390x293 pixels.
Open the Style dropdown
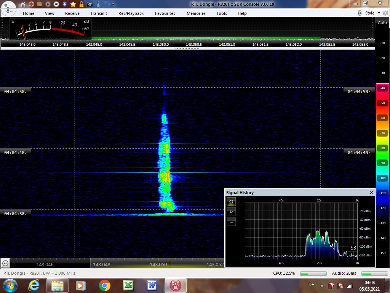(372, 13)
